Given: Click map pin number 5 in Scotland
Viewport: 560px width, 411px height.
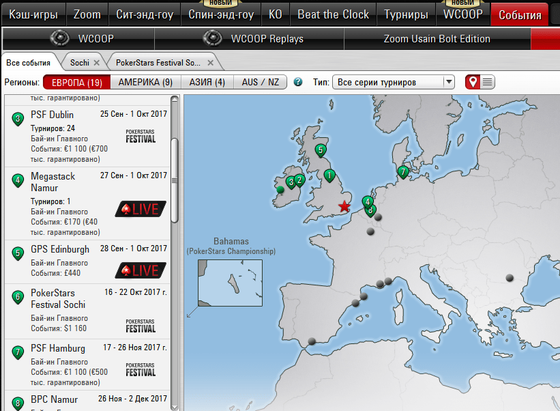Looking at the screenshot, I should (321, 150).
